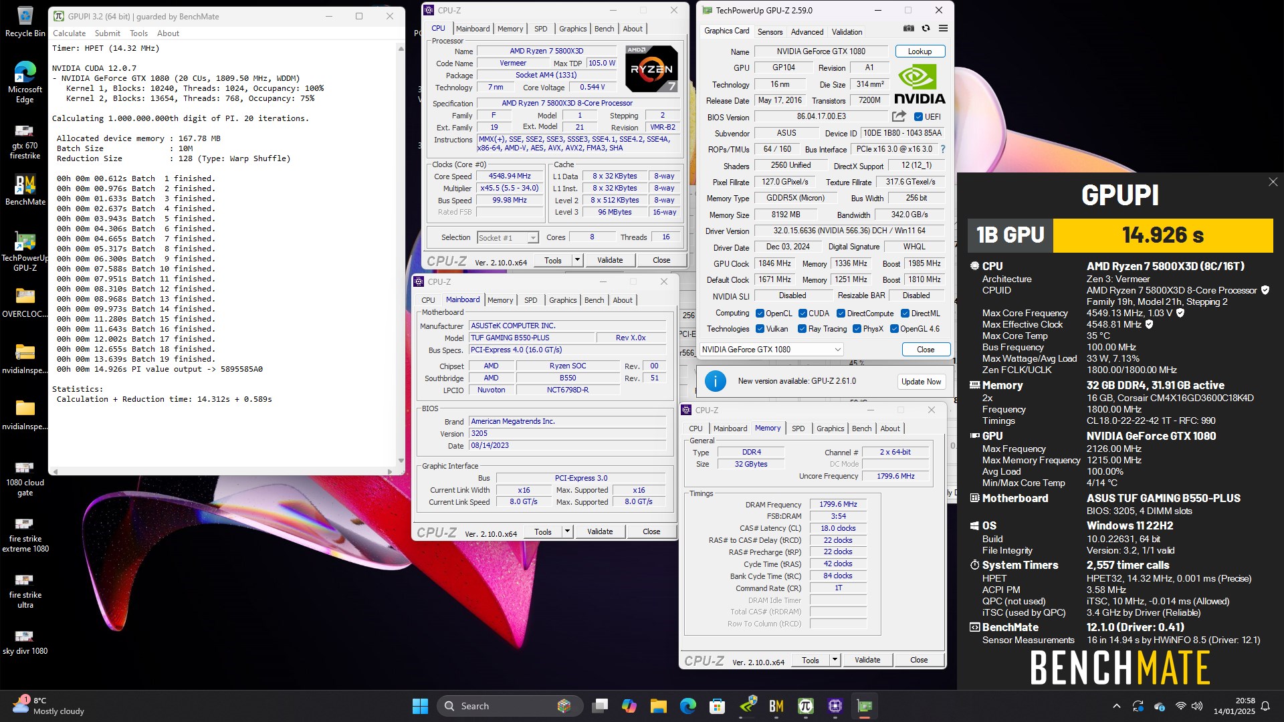Screen dimensions: 1284x722
Task: Open sky divr 1080 desktop file
Action: 25,640
